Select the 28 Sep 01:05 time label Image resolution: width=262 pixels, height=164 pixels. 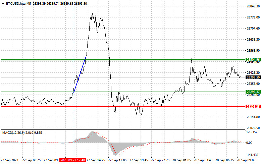click(x=181, y=160)
